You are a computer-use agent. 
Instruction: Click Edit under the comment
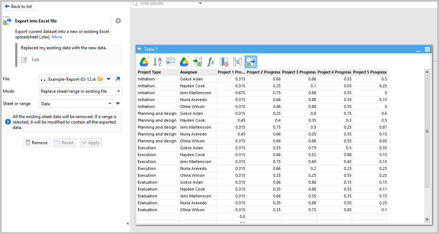pyautogui.click(x=35, y=60)
